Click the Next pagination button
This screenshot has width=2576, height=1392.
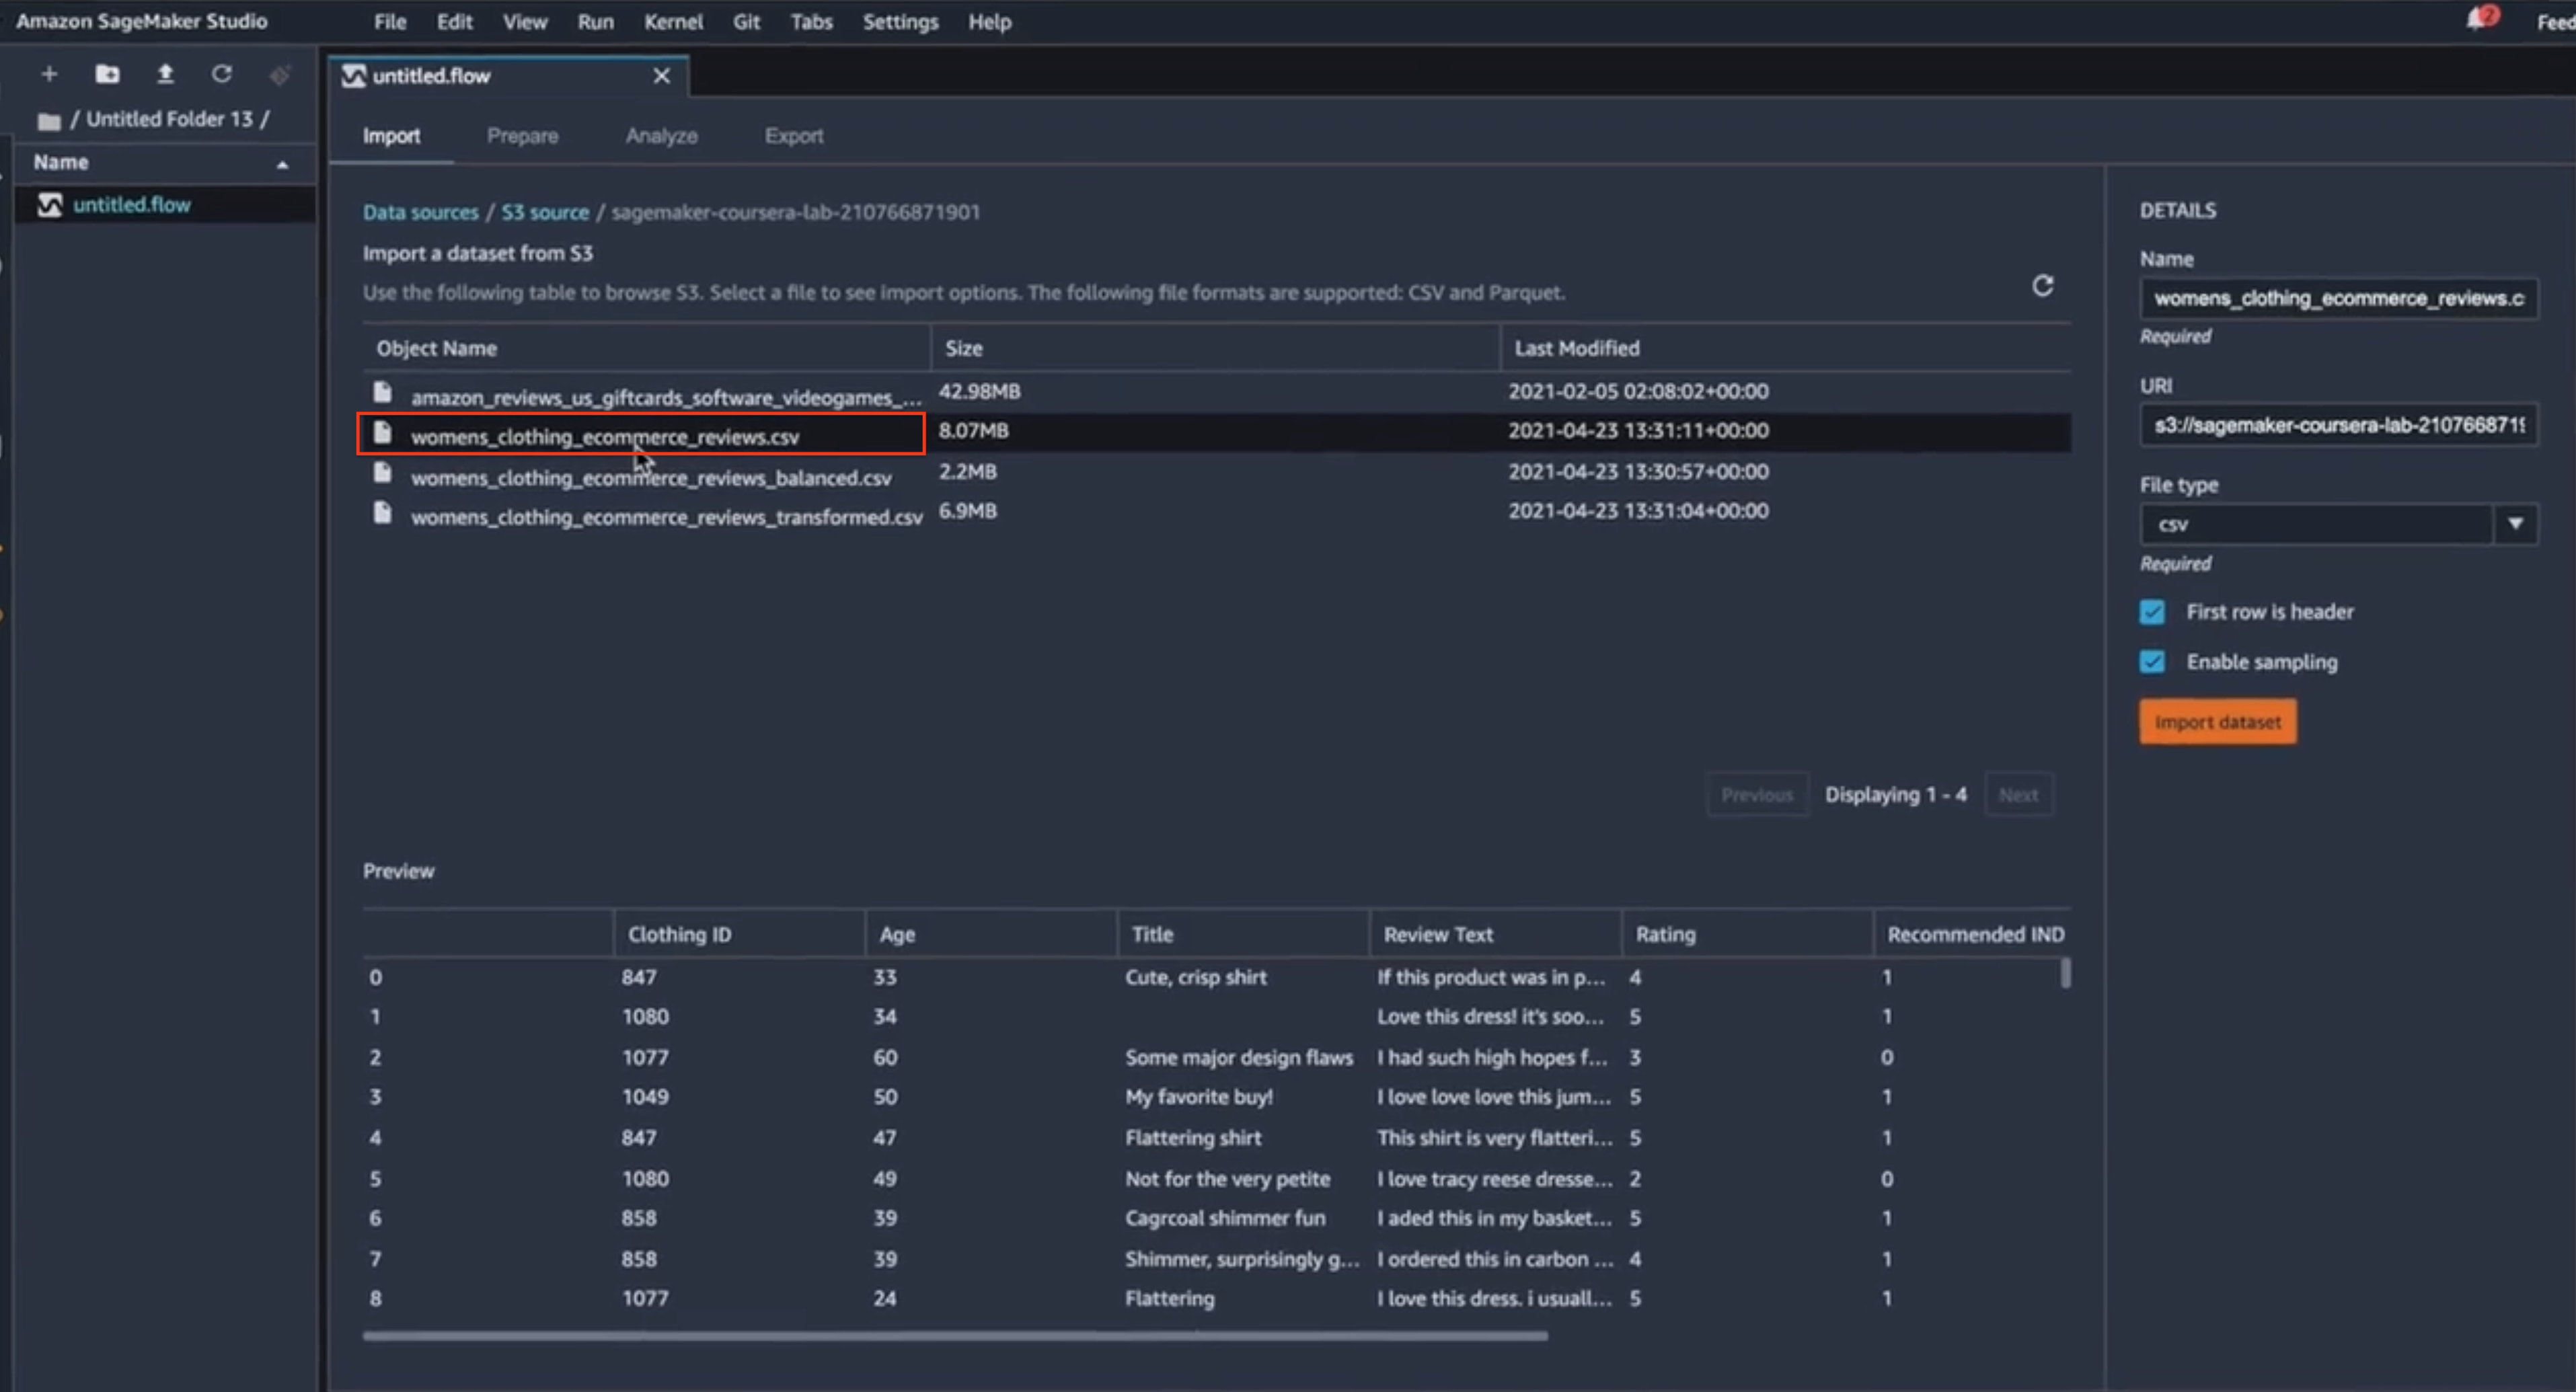(2018, 795)
